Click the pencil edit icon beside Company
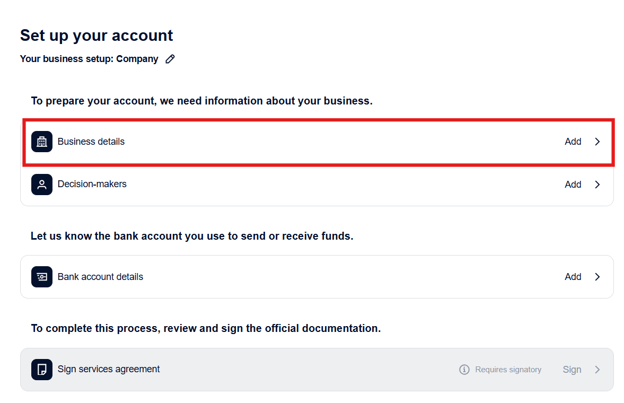This screenshot has height=403, width=624. tap(170, 59)
